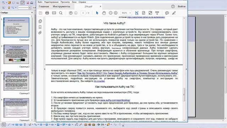Activate the hand pan tool
Viewport: 227px width, 128px height.
[104, 13]
